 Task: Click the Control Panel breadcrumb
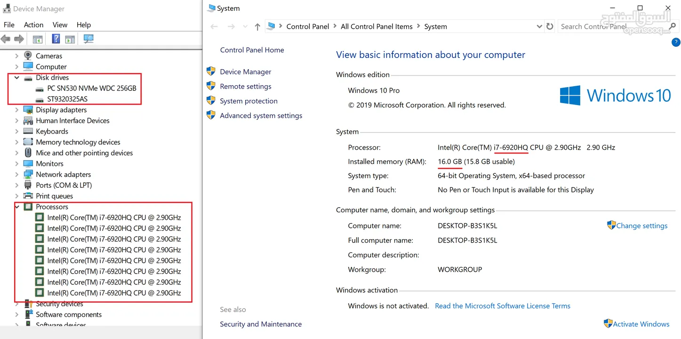click(x=307, y=26)
